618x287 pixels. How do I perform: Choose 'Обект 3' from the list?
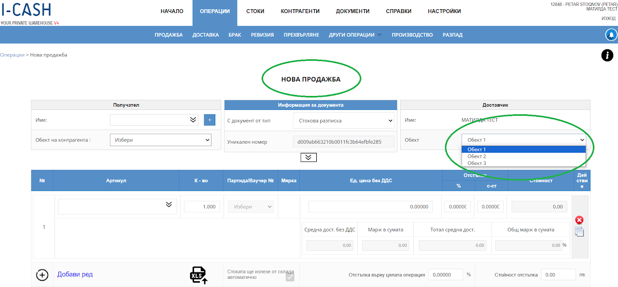[x=524, y=163]
